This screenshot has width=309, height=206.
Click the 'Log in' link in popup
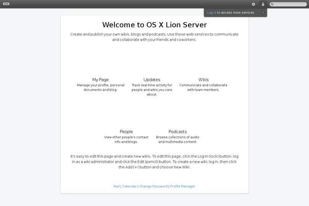[212, 12]
